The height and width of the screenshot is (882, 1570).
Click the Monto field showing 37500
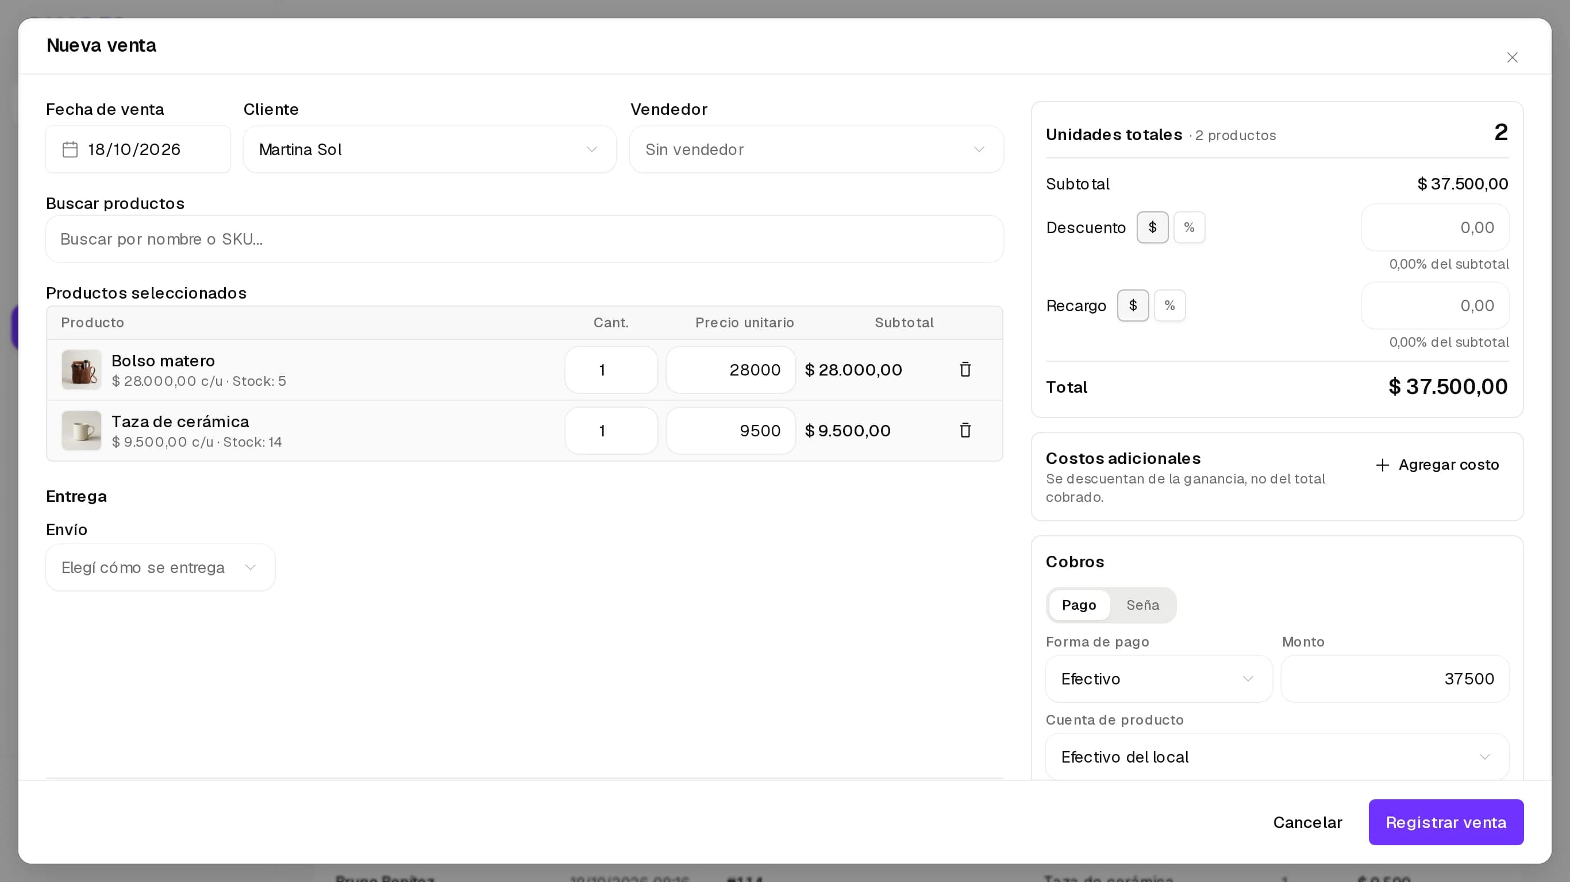[1395, 679]
